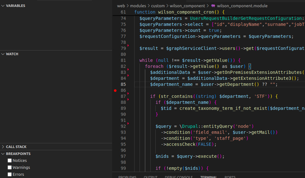The image size is (305, 178).
Task: Click the 'staff_page' string on line 94
Action: tap(230, 138)
